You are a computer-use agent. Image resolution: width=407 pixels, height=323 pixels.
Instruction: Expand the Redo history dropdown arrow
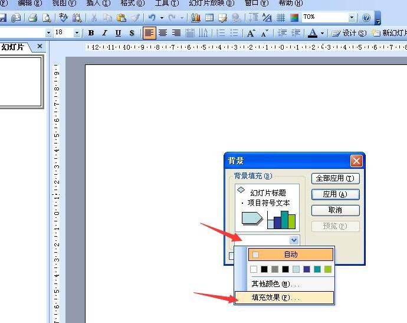point(182,18)
